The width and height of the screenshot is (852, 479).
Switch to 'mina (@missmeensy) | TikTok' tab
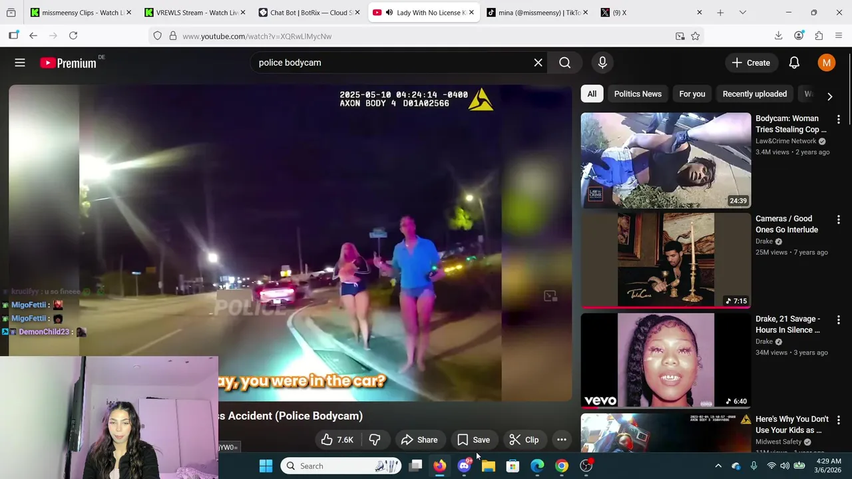(538, 13)
